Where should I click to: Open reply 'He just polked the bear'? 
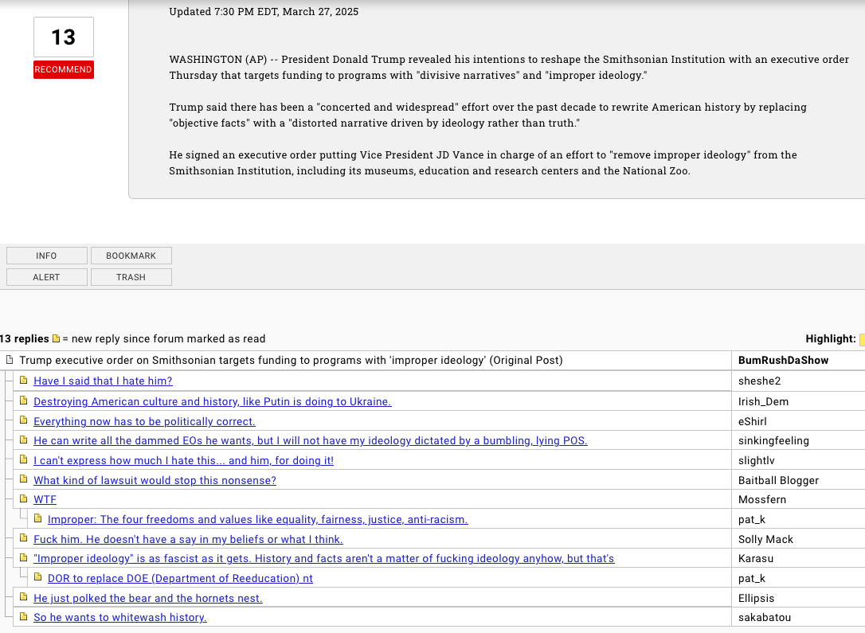pos(148,598)
